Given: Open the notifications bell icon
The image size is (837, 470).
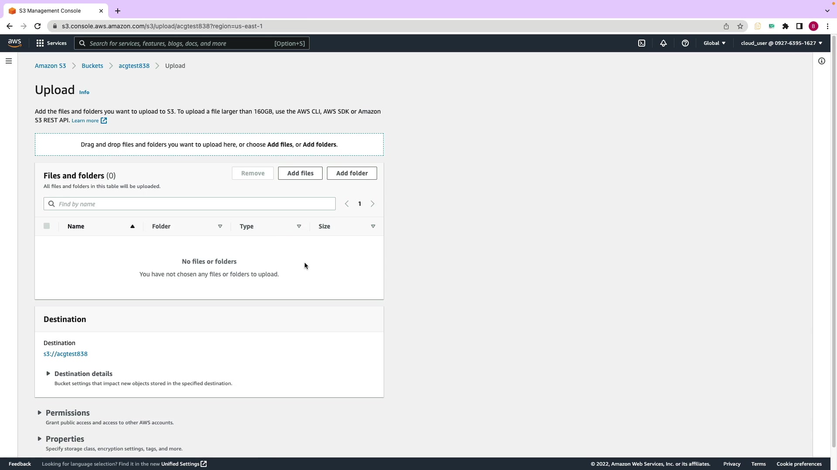Looking at the screenshot, I should [x=663, y=43].
